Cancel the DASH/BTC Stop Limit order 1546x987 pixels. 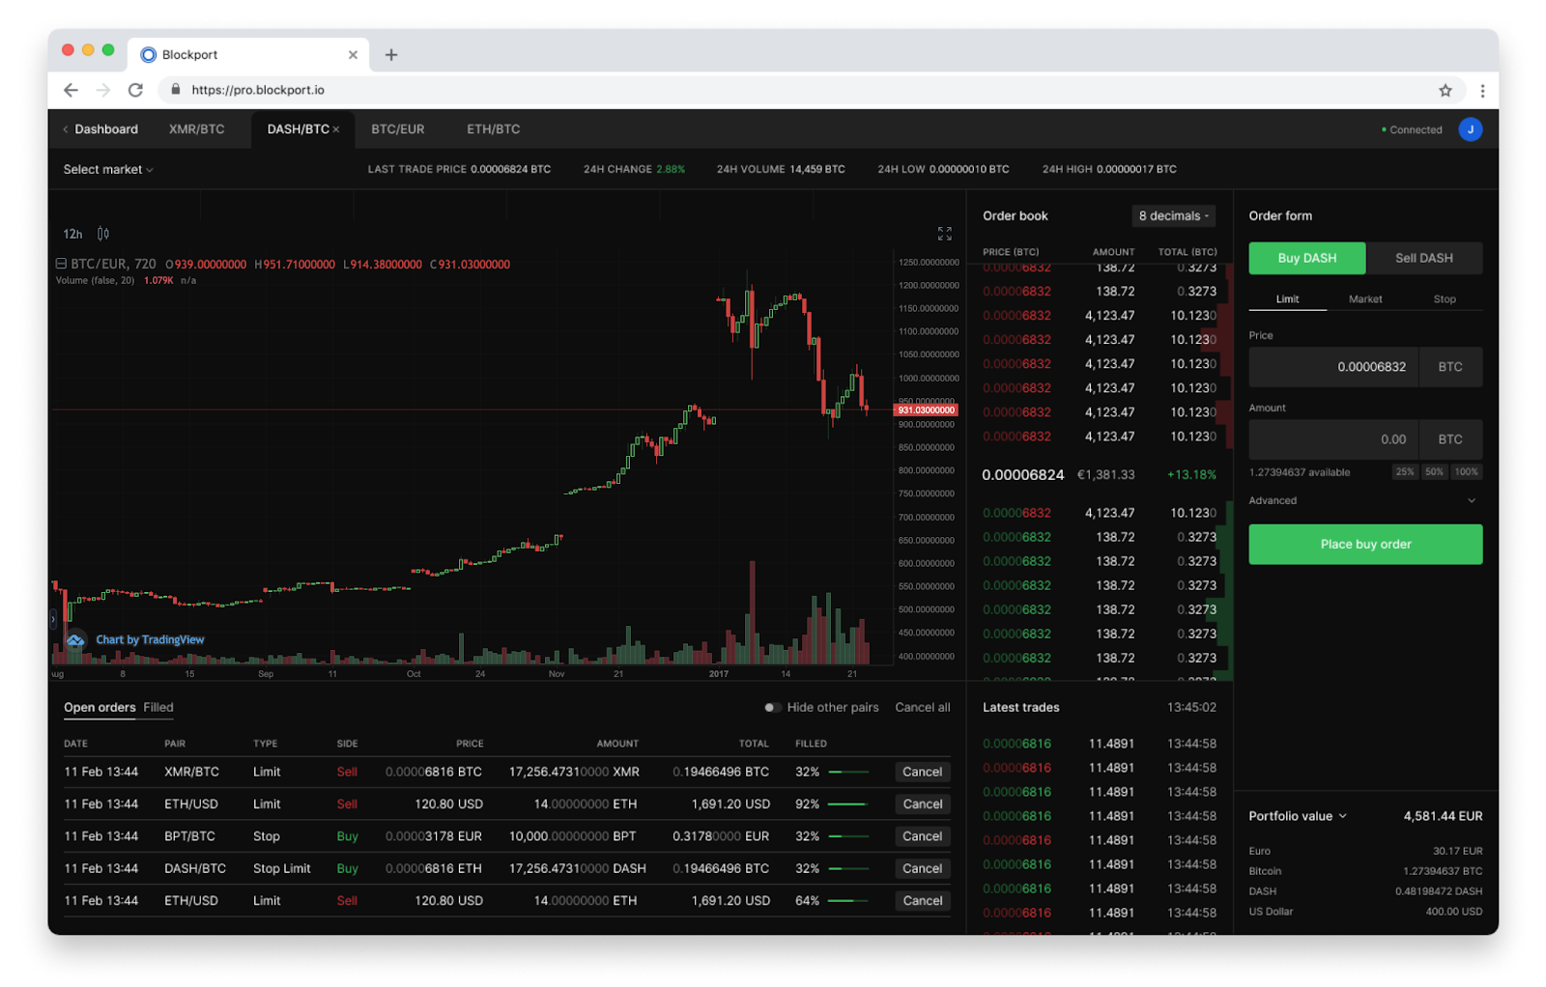[x=922, y=868]
